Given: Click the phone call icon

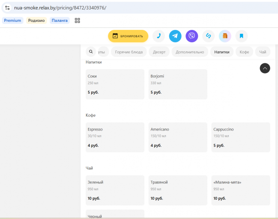Looking at the screenshot, I should tap(158, 36).
